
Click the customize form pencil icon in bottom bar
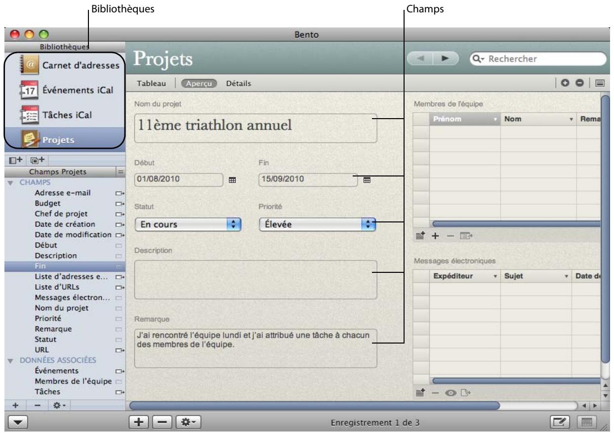click(x=560, y=422)
